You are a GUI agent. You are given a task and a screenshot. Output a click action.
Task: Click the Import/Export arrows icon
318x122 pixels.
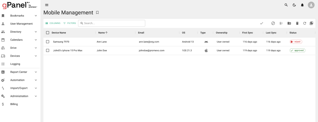[x=3, y=88]
